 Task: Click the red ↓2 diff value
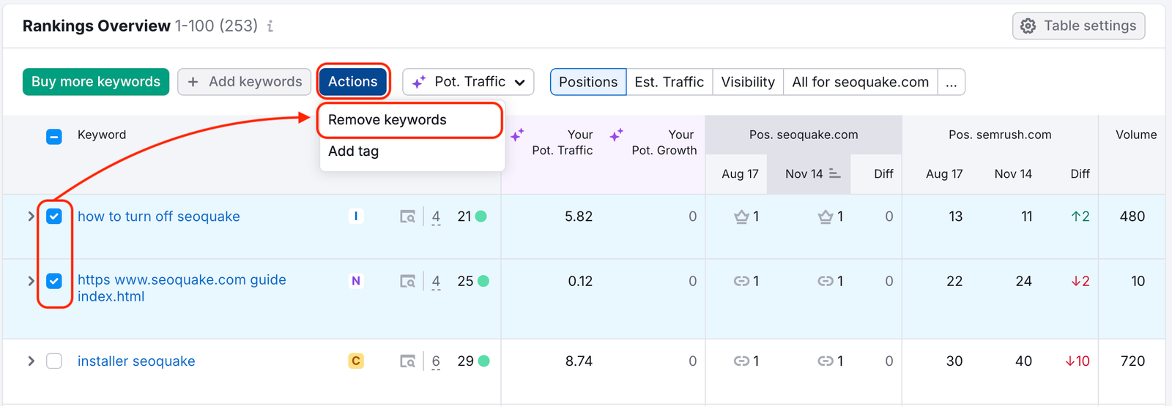point(1080,281)
